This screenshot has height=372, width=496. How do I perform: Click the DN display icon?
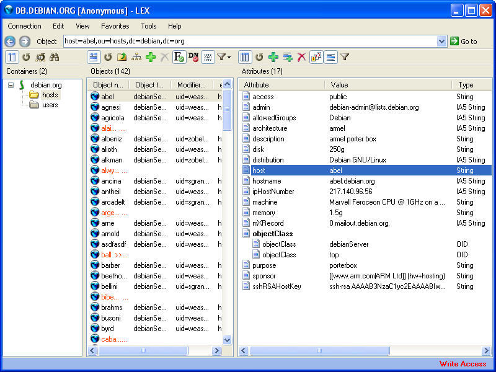192,56
